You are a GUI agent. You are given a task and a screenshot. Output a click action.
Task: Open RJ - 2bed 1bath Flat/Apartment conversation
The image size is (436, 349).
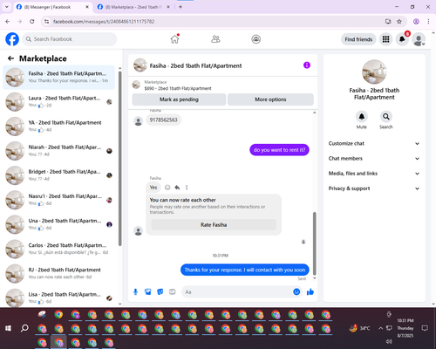[59, 273]
